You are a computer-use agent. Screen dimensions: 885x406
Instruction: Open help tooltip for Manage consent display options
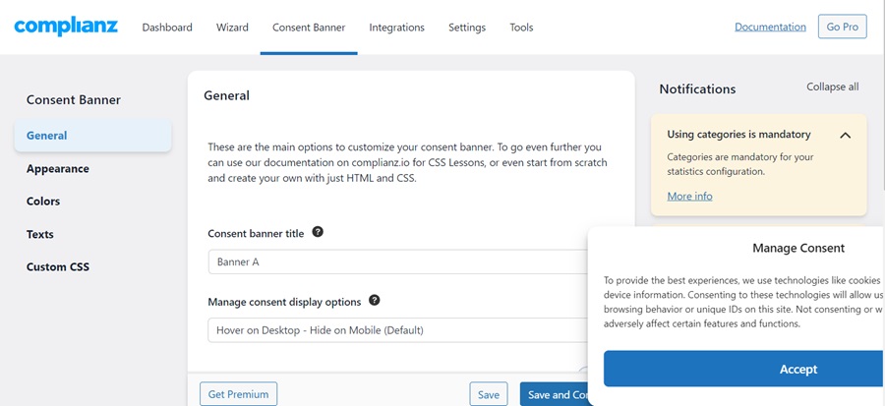375,300
